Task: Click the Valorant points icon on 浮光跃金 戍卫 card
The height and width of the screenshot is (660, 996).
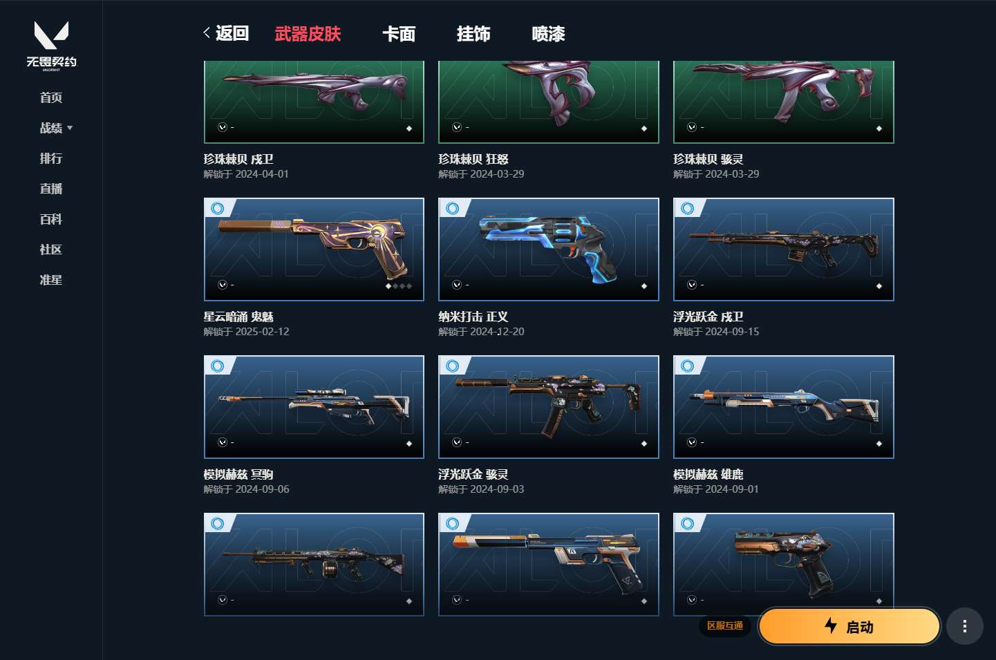Action: pyautogui.click(x=692, y=285)
